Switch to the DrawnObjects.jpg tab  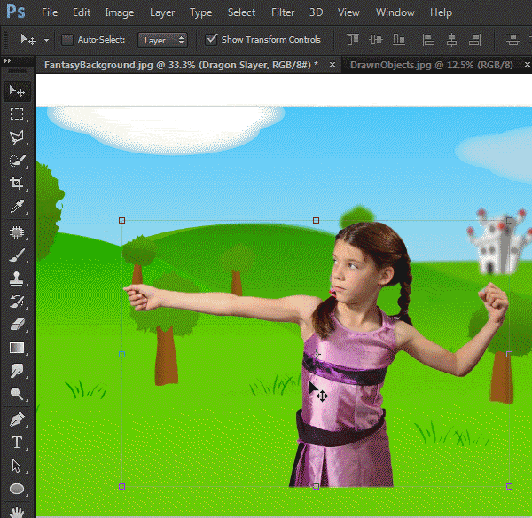pyautogui.click(x=431, y=65)
